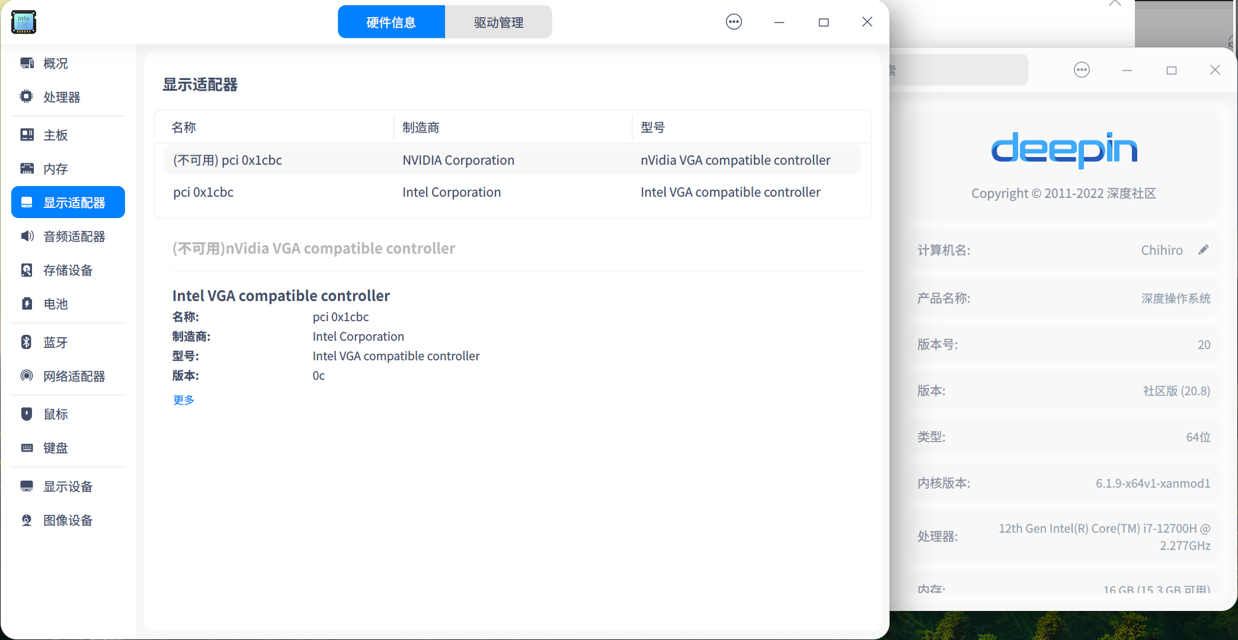Open the Storage devices (存储设备) icon
Viewport: 1238px width, 640px height.
tap(27, 270)
